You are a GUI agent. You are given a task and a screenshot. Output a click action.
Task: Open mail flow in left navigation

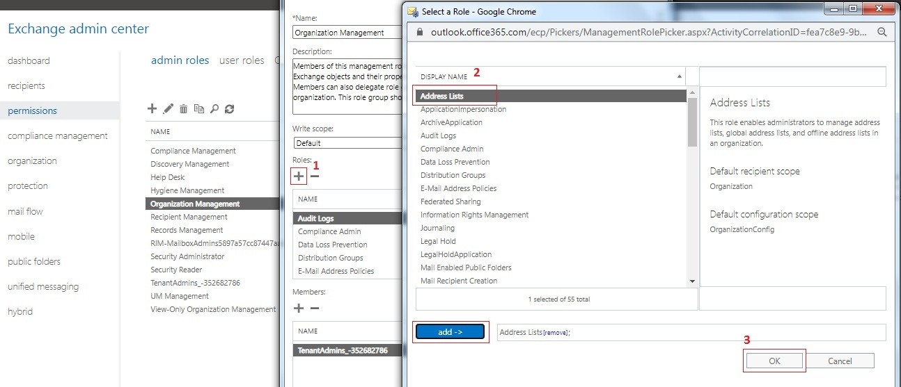tap(25, 211)
